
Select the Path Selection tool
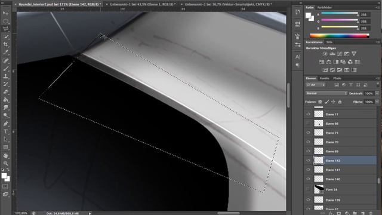point(5,139)
